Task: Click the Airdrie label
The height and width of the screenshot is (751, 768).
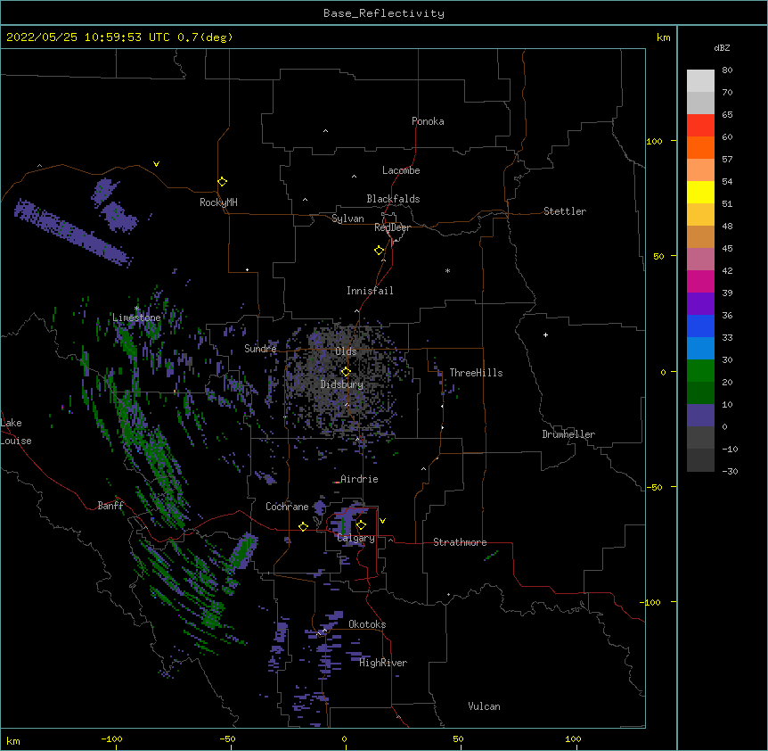Action: [x=359, y=479]
